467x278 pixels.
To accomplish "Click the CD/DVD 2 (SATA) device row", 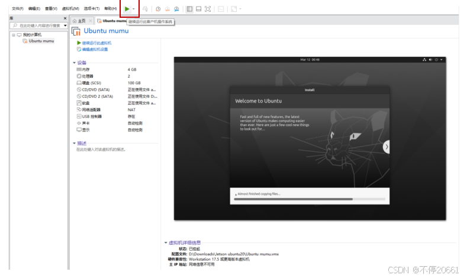I will tap(117, 97).
